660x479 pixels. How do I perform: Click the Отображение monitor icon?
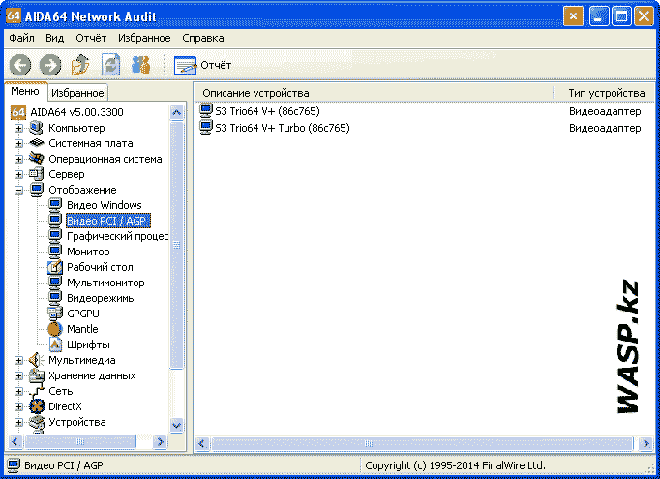pyautogui.click(x=36, y=190)
